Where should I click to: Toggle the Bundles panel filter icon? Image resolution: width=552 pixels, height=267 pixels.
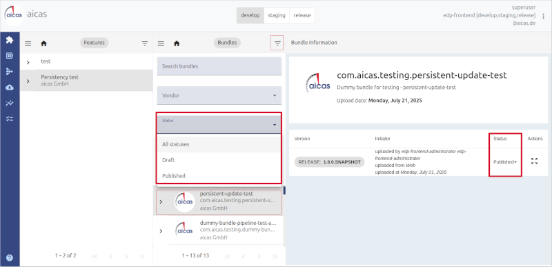[x=277, y=43]
